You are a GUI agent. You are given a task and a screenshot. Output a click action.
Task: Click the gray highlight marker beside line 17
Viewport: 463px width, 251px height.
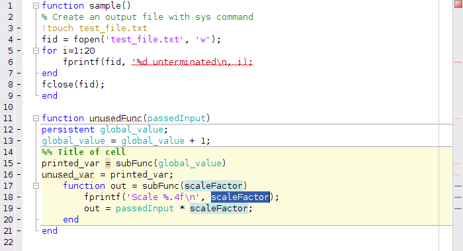[458, 186]
